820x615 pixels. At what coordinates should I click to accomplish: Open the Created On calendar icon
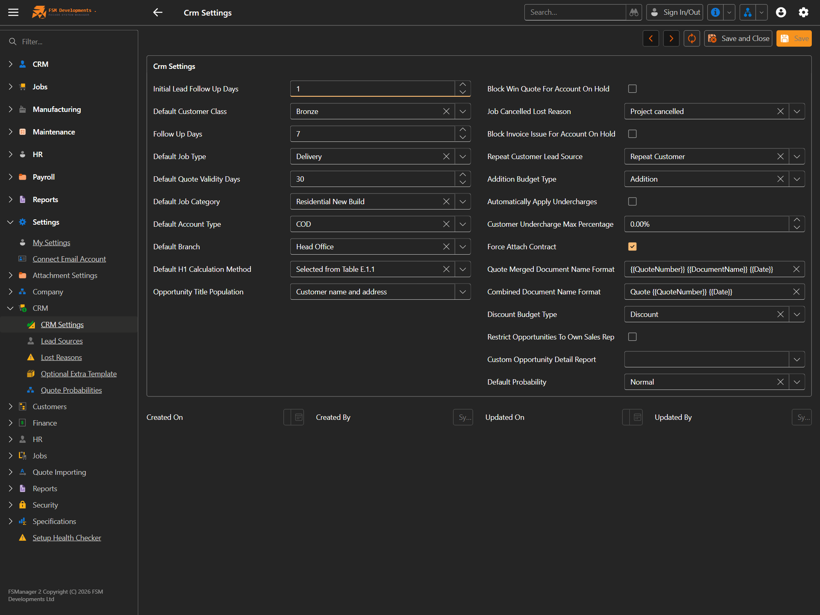(299, 417)
